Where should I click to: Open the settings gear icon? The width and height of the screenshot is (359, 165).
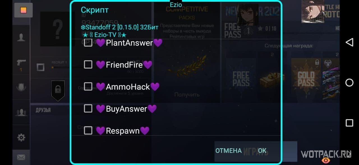21,137
